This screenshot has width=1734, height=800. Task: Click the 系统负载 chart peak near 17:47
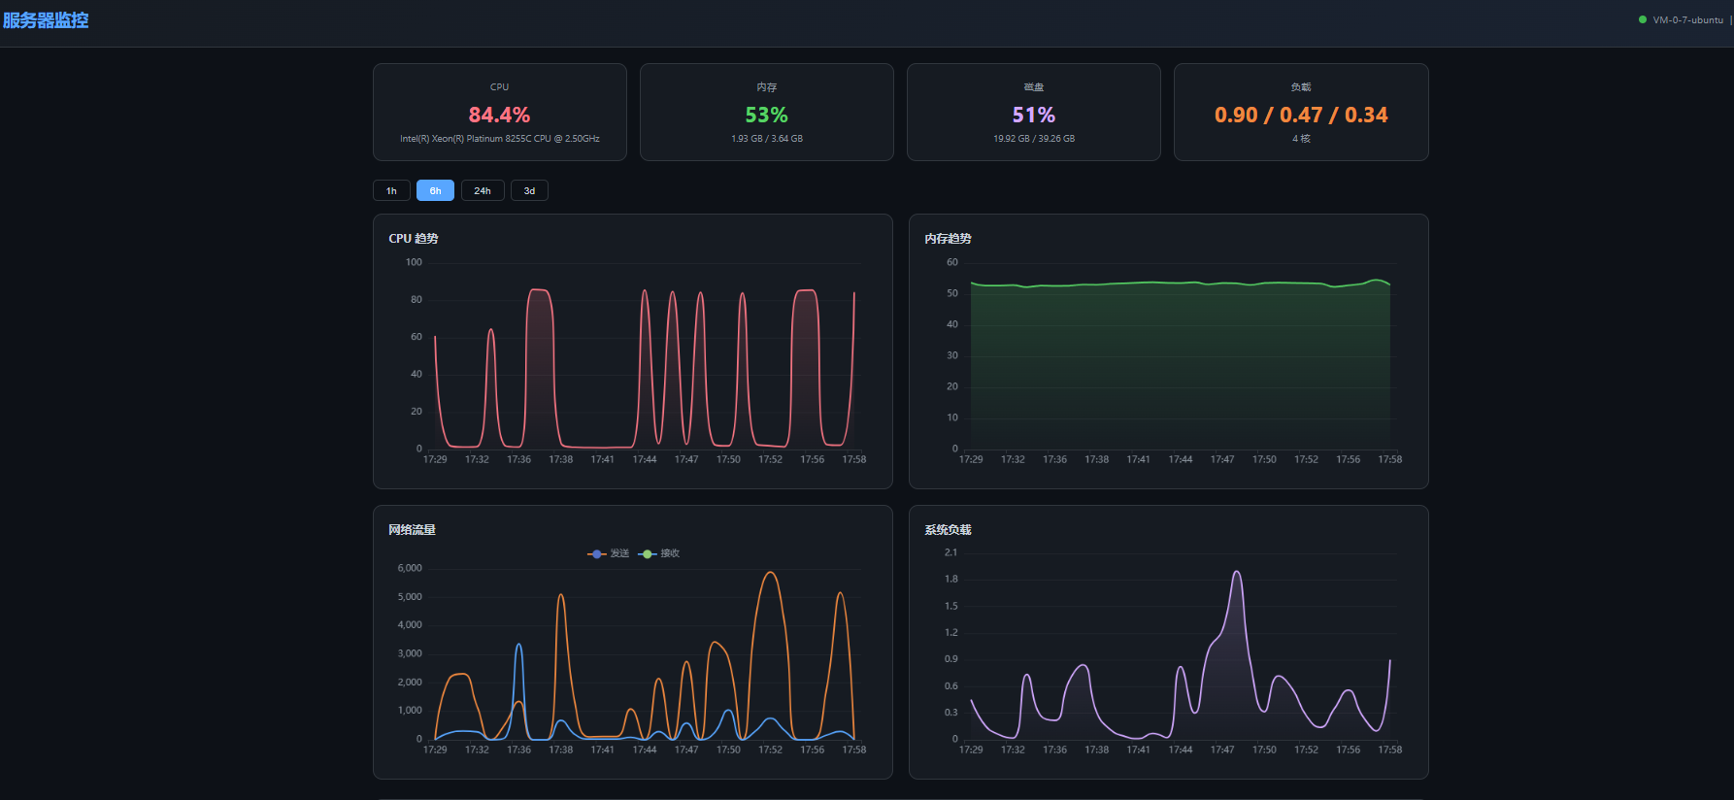pyautogui.click(x=1237, y=573)
